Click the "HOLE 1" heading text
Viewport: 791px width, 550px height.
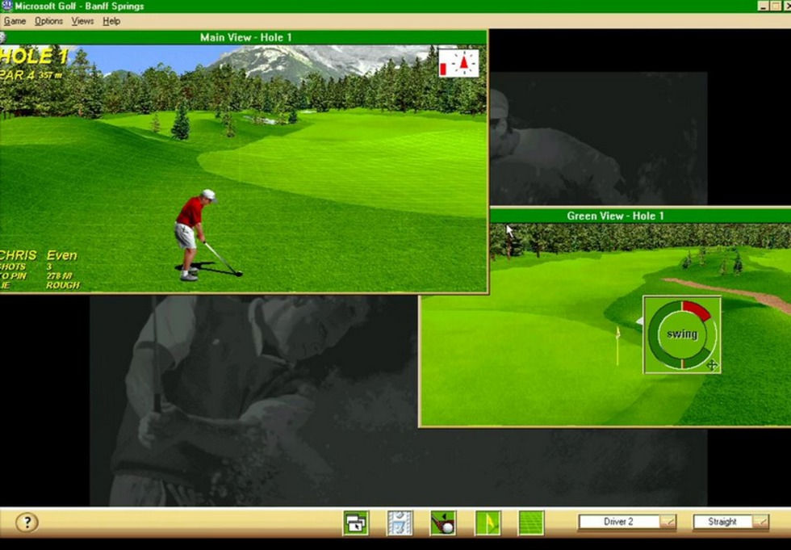[33, 57]
